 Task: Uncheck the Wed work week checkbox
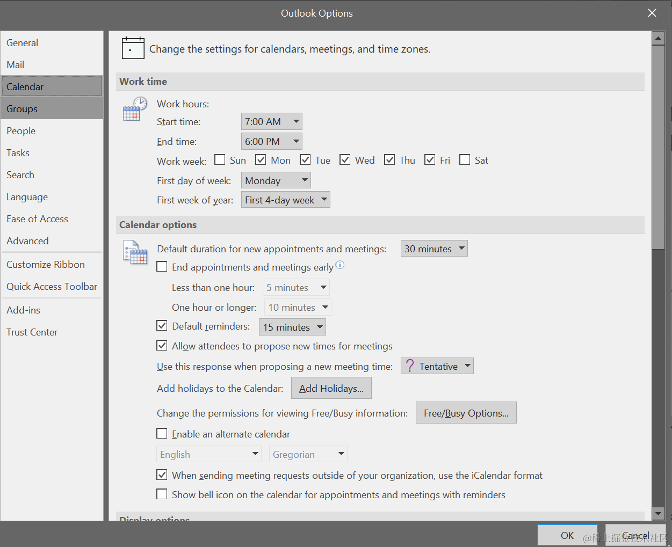tap(345, 159)
